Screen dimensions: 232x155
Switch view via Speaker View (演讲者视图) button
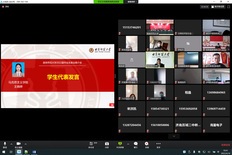click(218, 6)
